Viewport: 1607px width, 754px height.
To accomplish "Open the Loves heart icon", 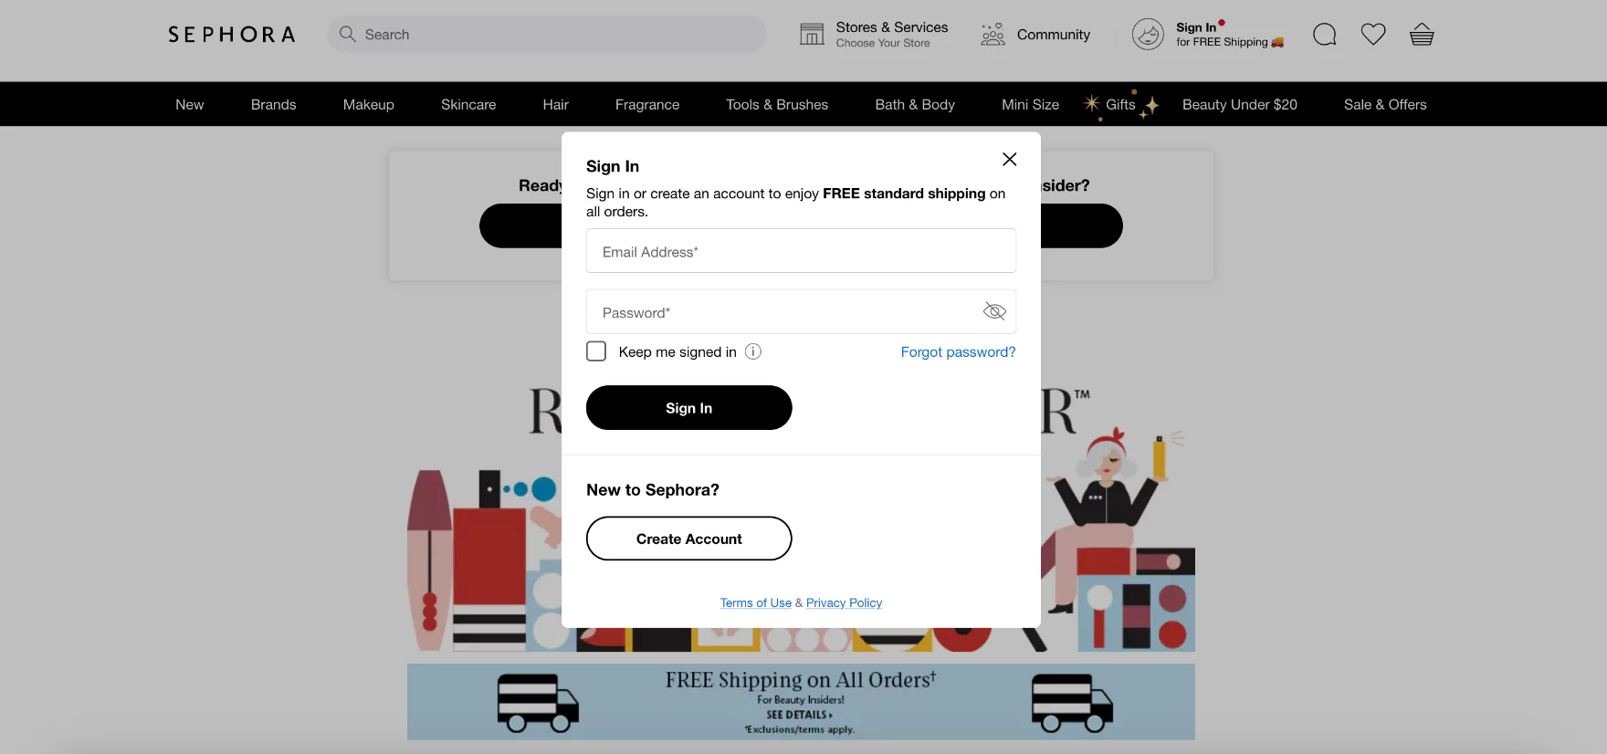I will click(1373, 35).
